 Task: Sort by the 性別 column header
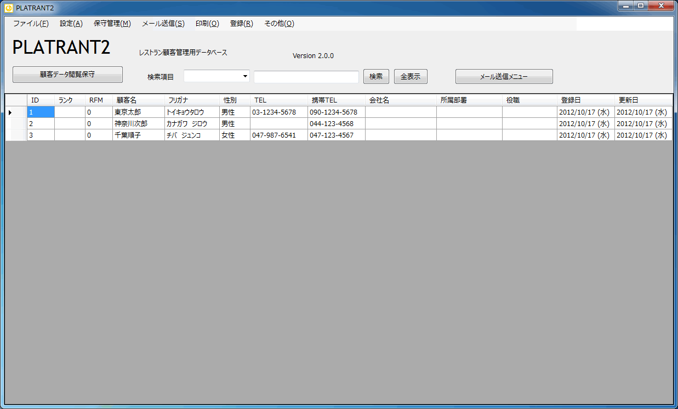click(x=235, y=100)
